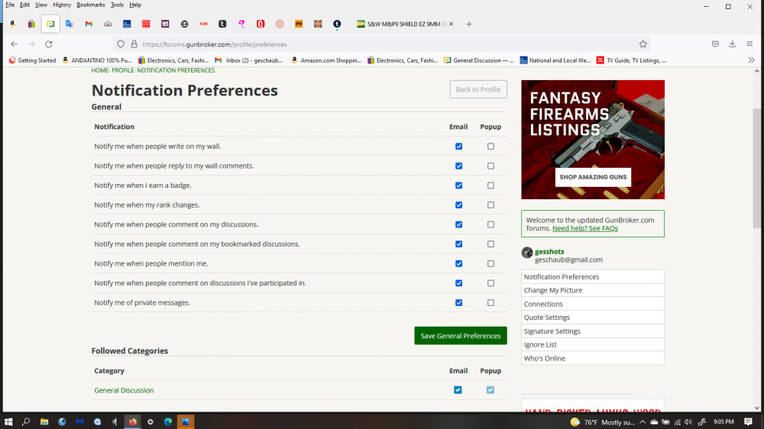Image resolution: width=764 pixels, height=429 pixels.
Task: Enable Popup for reply to my wall comments
Action: [490, 166]
